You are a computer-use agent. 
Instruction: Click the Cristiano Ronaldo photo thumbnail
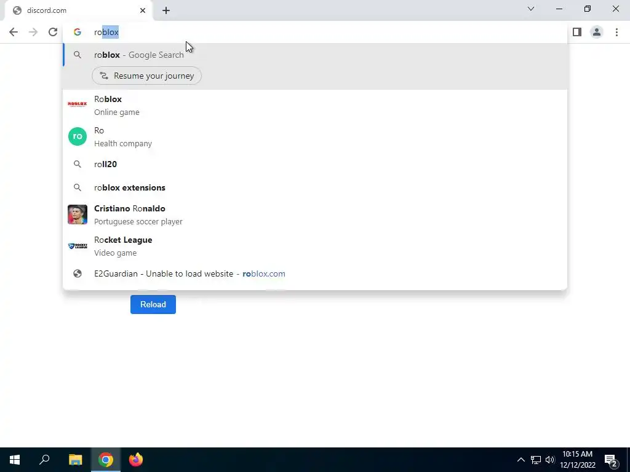pyautogui.click(x=77, y=214)
